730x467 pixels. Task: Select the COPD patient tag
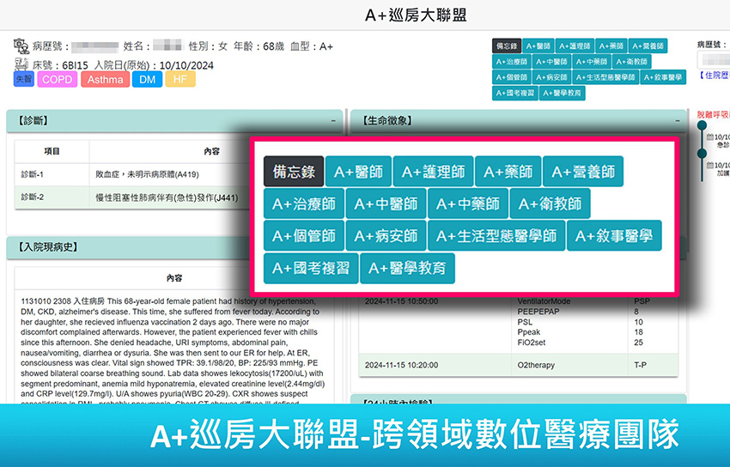(x=58, y=79)
